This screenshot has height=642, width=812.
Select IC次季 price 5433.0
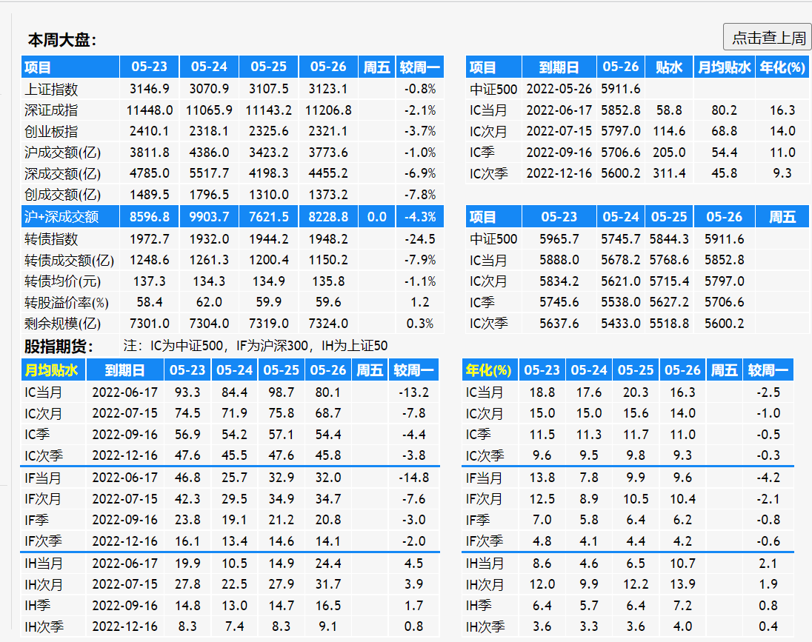[x=620, y=324]
